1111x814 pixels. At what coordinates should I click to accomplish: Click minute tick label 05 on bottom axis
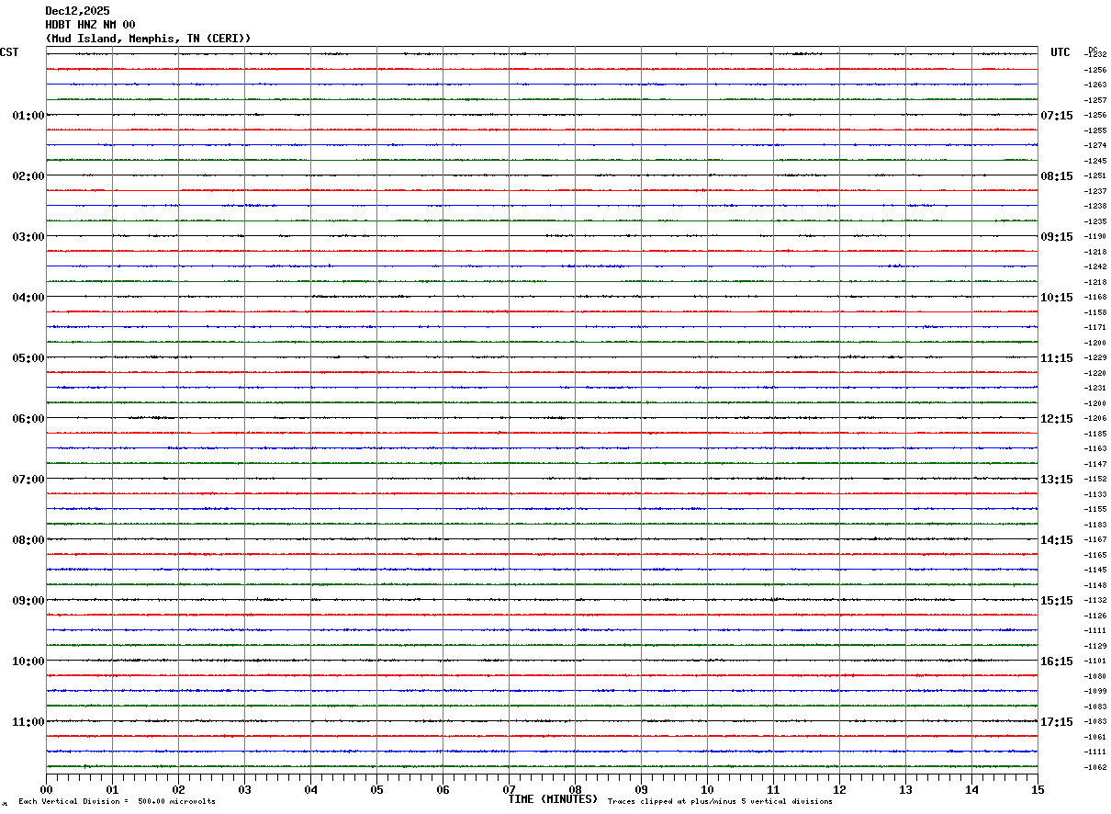(376, 789)
